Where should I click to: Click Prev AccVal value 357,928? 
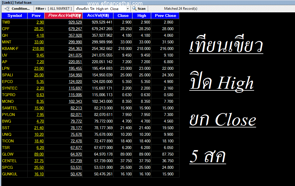75,35
